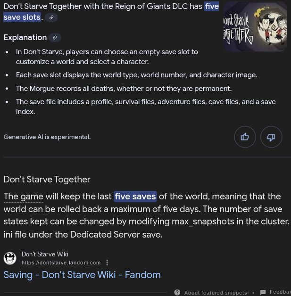Click the https://dontstarve.fandom.com URL
Viewport: 291px width, 296px height.
pos(61,263)
